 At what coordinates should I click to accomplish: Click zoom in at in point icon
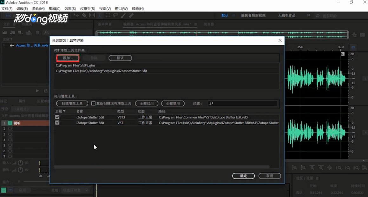(x=338, y=168)
